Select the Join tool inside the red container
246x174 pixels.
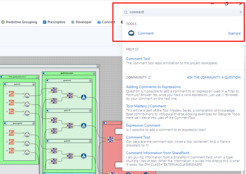coord(110,139)
